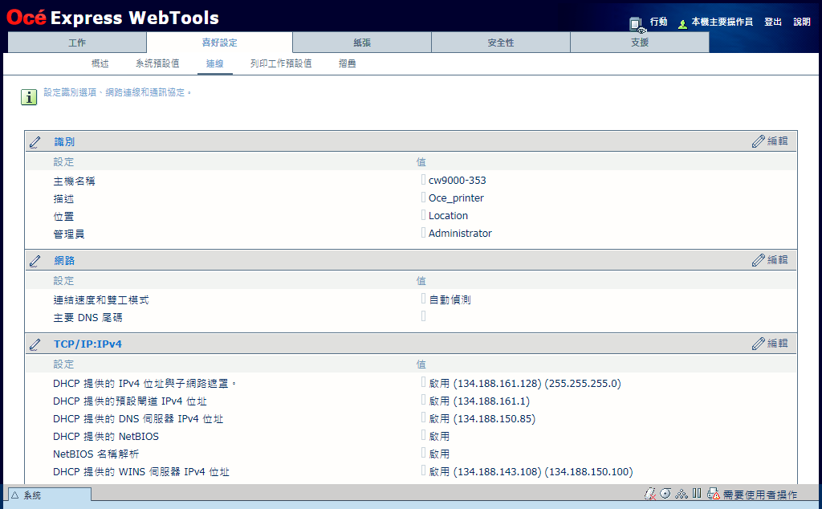Click the NetBIOS 名稱解析 label

pos(96,454)
